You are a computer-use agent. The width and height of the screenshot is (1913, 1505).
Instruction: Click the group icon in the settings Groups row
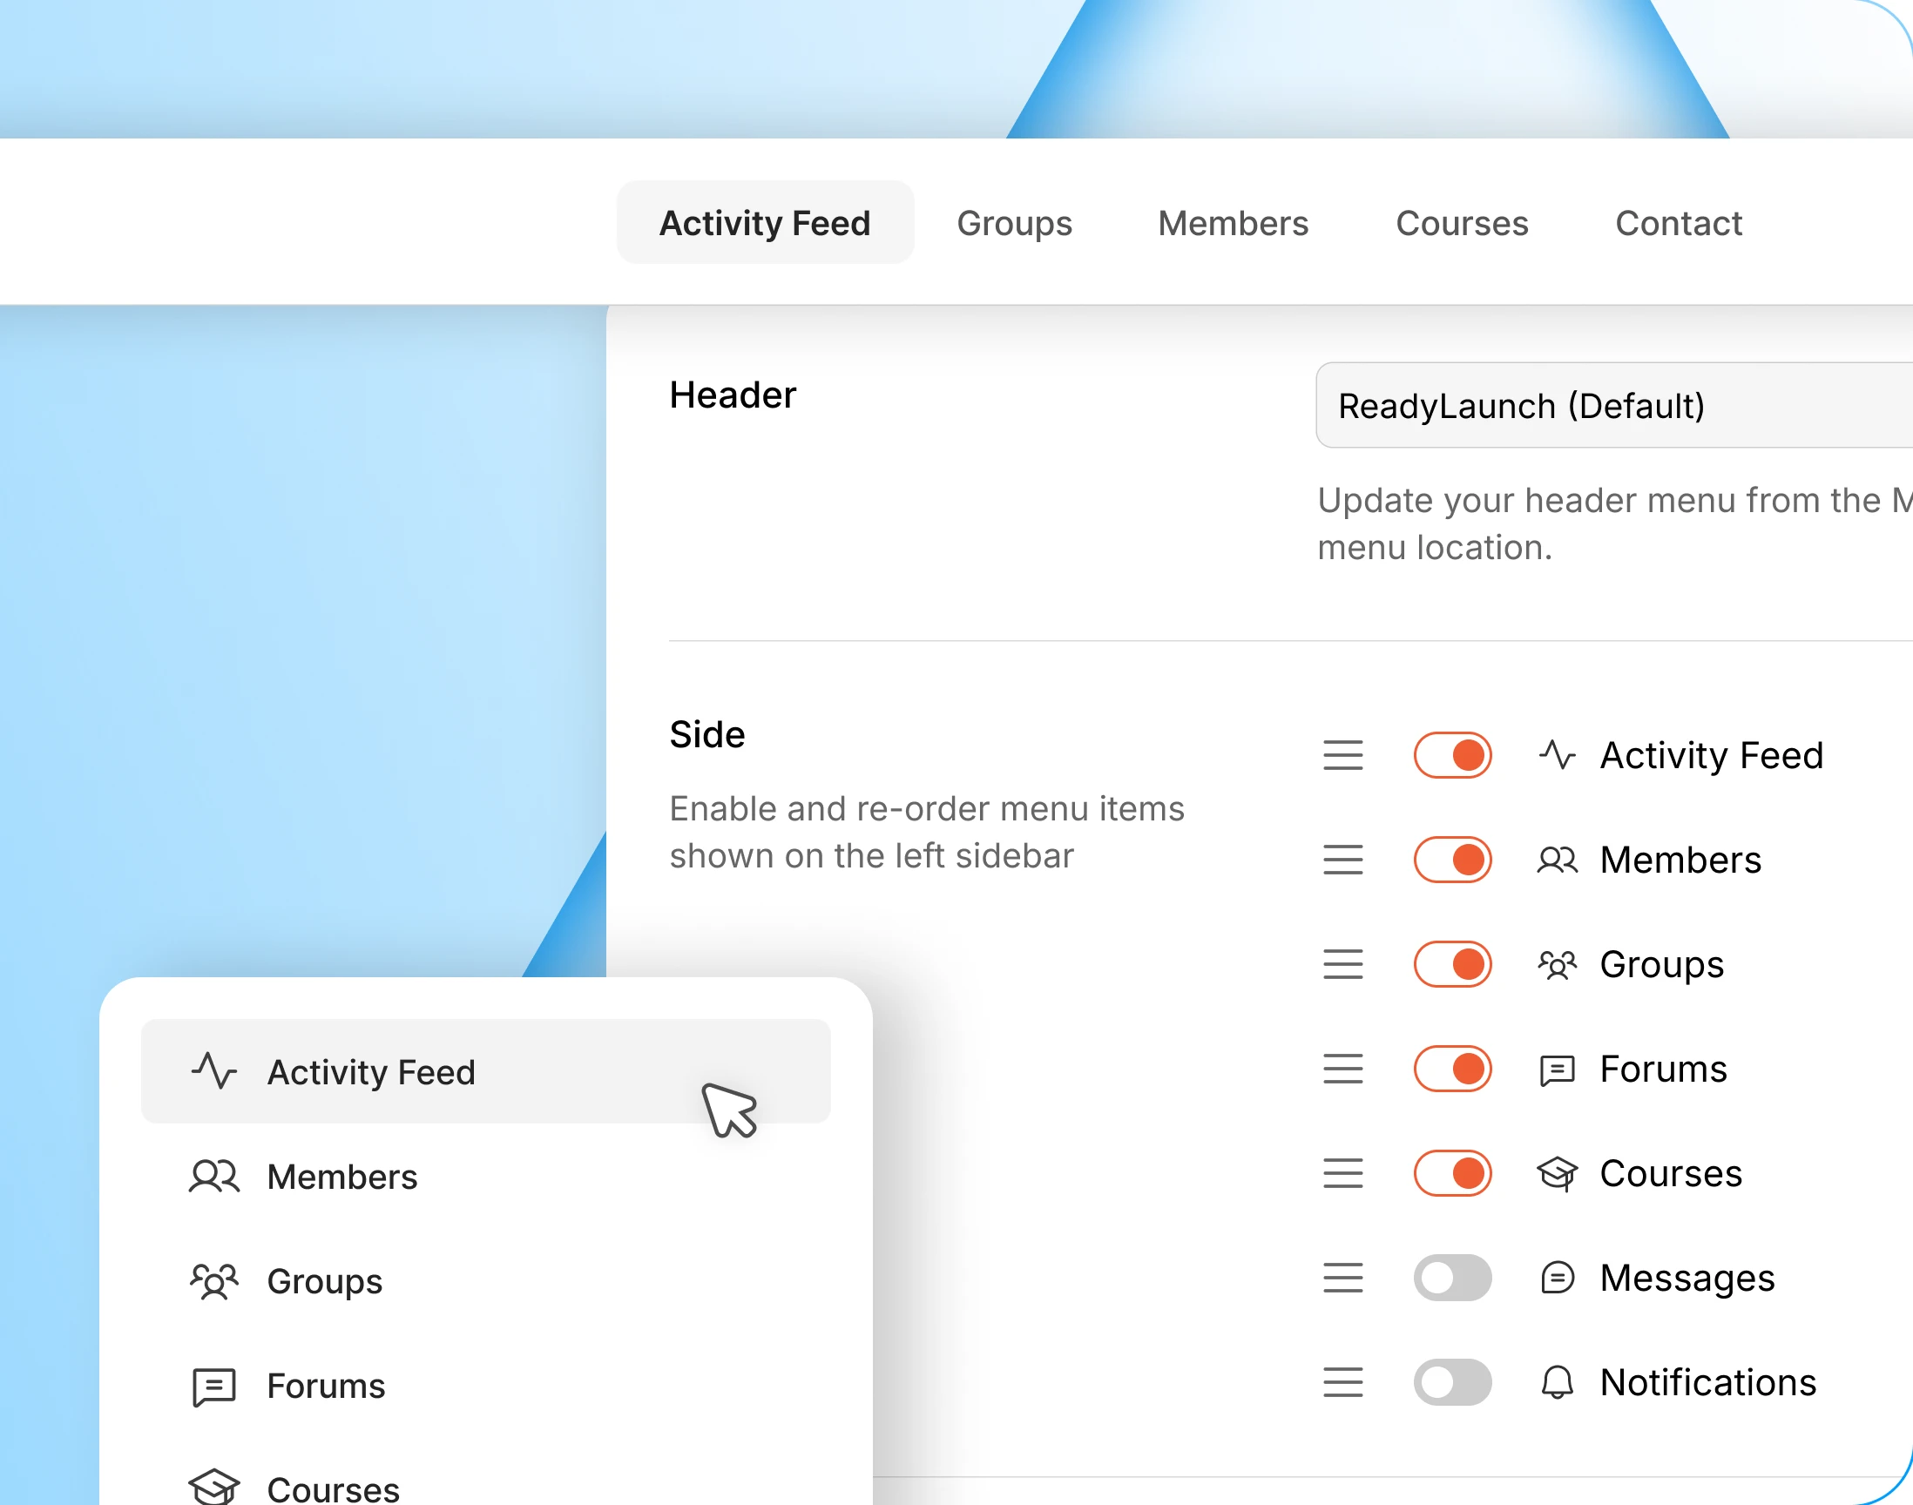[1557, 965]
